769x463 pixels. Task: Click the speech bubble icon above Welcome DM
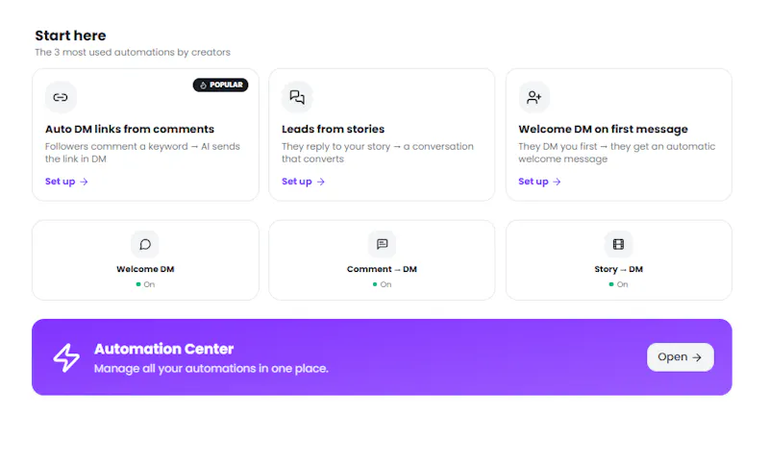145,244
